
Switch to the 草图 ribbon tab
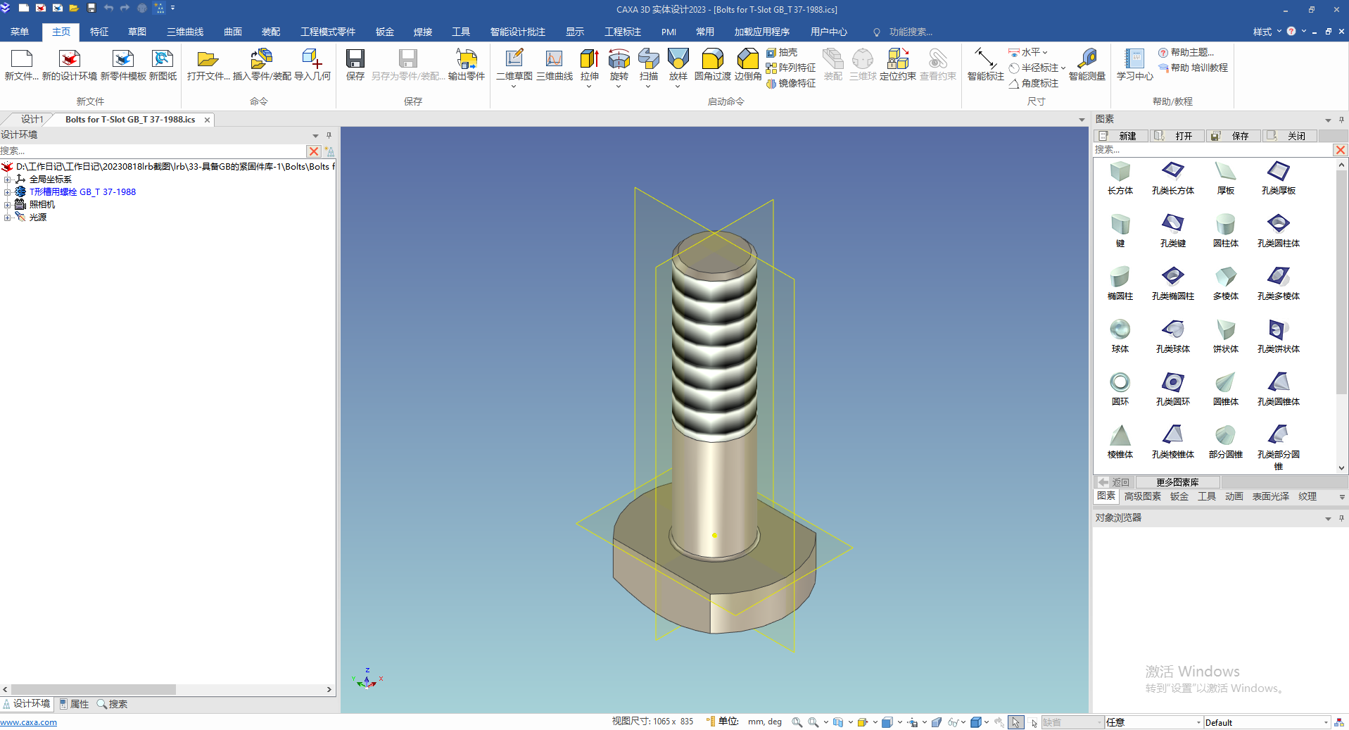click(x=137, y=32)
